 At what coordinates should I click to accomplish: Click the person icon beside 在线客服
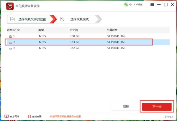tap(29, 116)
